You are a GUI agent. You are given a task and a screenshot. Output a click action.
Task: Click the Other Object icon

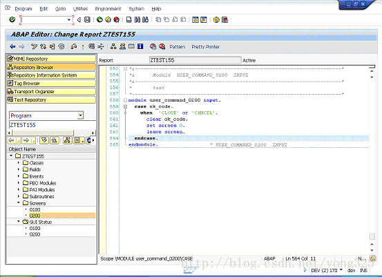pos(52,46)
